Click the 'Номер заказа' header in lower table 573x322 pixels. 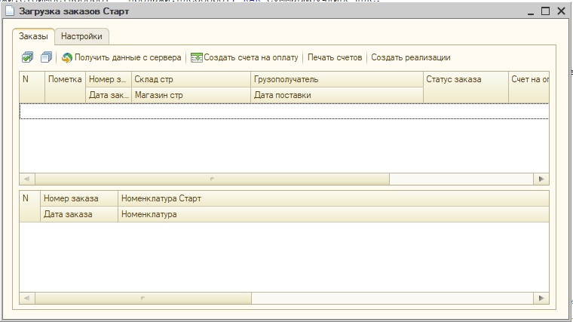[x=79, y=198]
